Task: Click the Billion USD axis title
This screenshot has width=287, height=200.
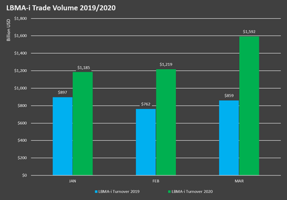Action: [x=9, y=30]
